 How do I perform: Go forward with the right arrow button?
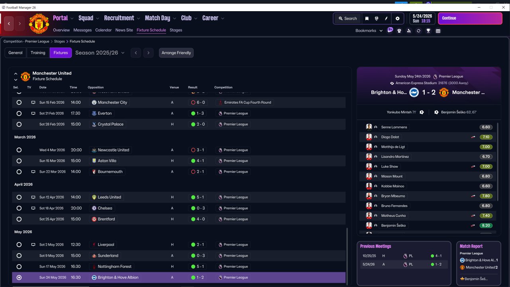[x=20, y=24]
